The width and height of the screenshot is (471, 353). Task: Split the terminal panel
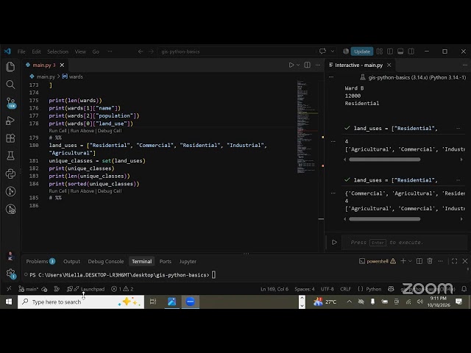click(419, 261)
